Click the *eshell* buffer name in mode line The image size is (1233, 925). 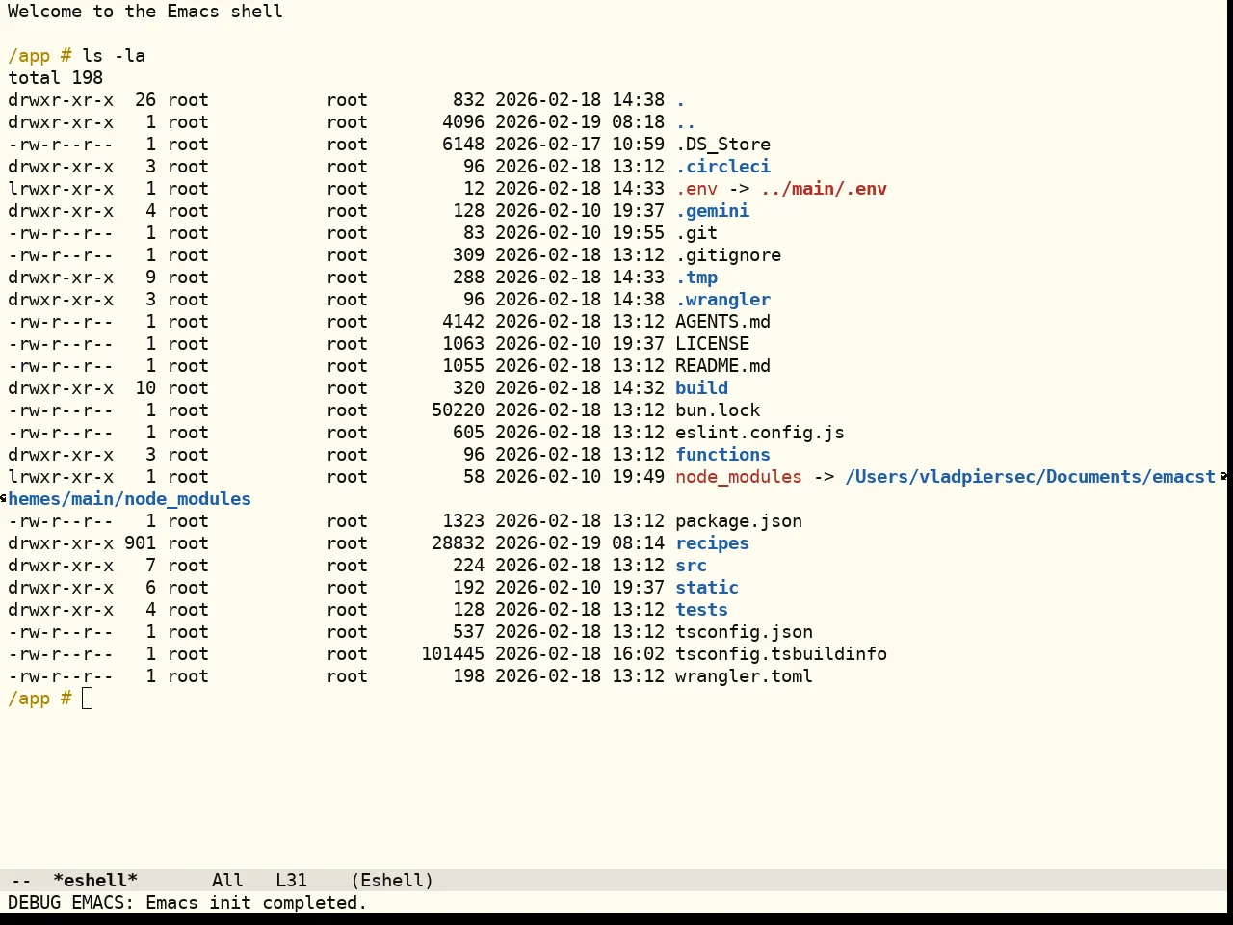[95, 881]
